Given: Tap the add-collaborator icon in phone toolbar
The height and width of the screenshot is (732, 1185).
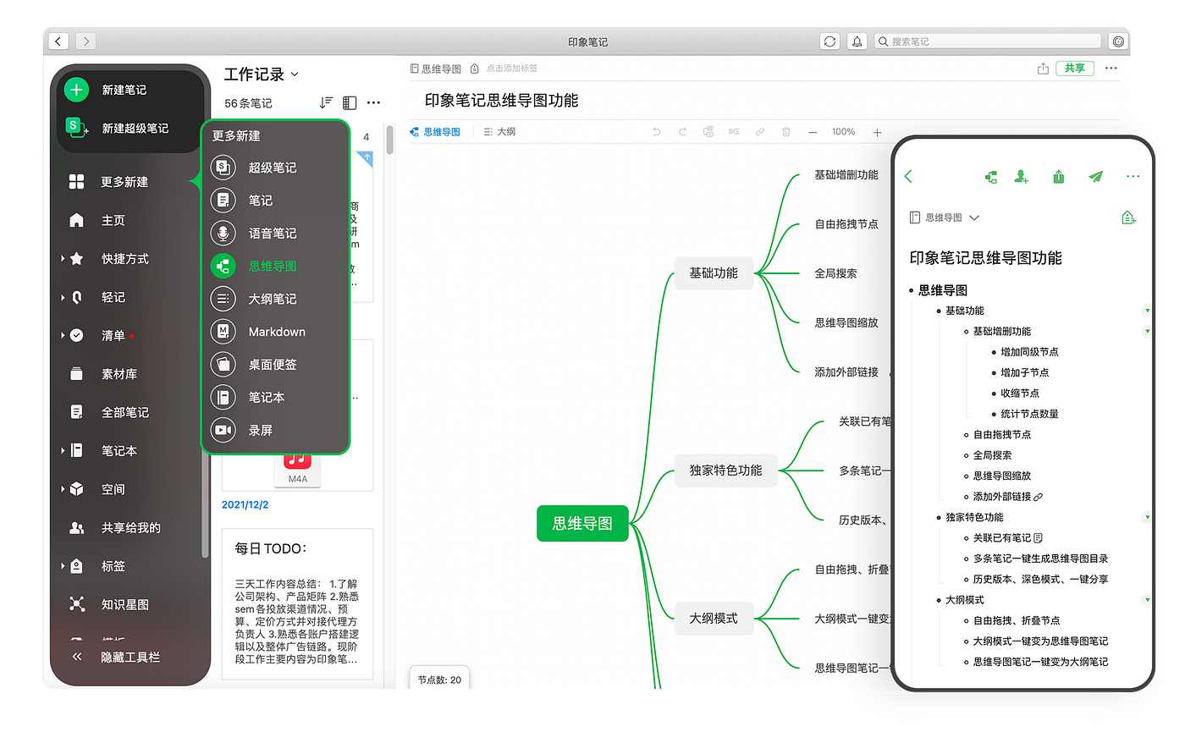Looking at the screenshot, I should click(1022, 177).
